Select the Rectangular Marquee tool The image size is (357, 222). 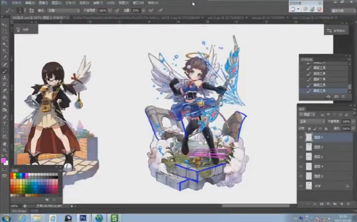pyautogui.click(x=5, y=32)
